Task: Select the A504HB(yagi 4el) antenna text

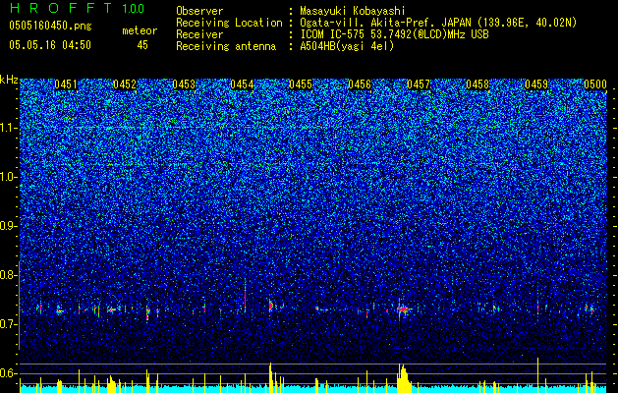Action: [x=347, y=46]
